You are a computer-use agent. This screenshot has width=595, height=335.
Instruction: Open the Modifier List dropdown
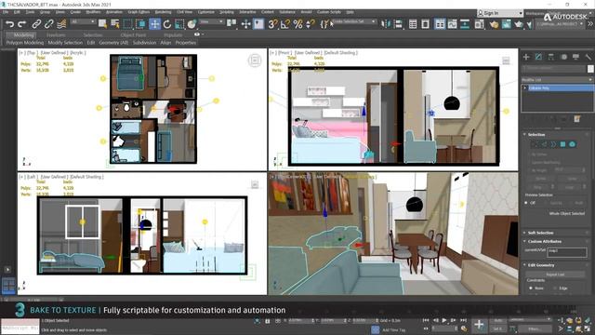pyautogui.click(x=557, y=80)
